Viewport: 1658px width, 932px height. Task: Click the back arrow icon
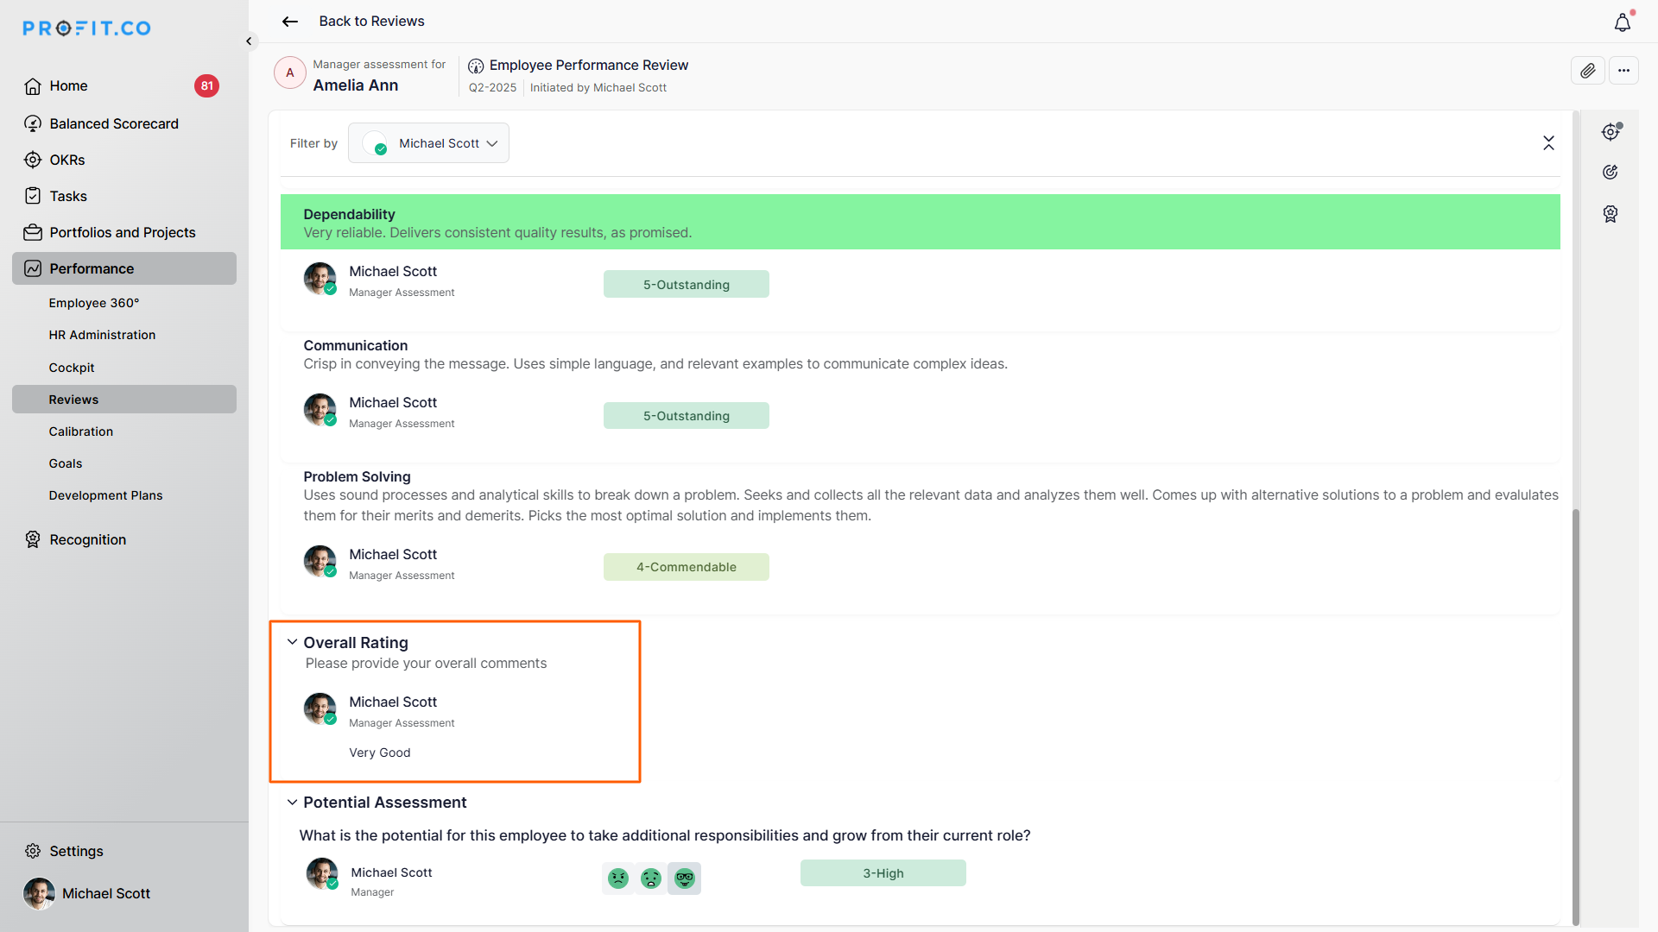click(290, 22)
